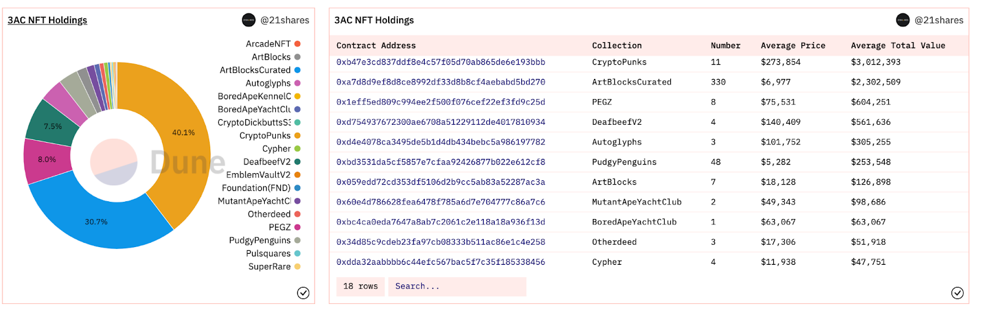
Task: Open the CryptoPunks contract address link
Action: click(x=440, y=62)
